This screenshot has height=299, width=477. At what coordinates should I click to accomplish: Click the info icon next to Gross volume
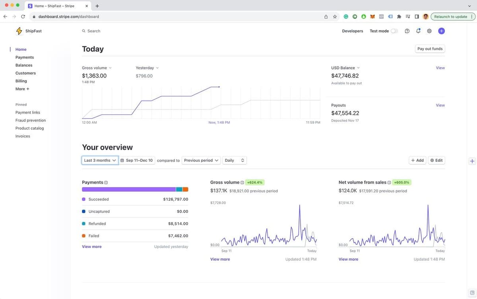pyautogui.click(x=242, y=183)
